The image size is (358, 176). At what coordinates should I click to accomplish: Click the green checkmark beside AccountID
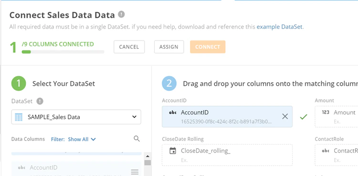[x=304, y=117]
